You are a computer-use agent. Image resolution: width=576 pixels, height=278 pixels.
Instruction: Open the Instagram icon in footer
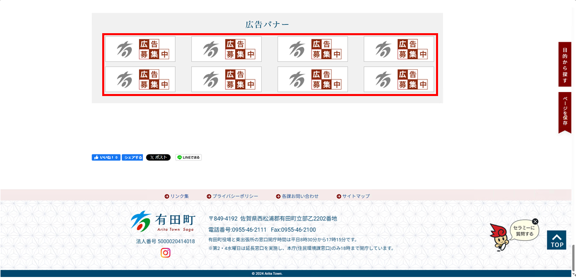coord(165,253)
